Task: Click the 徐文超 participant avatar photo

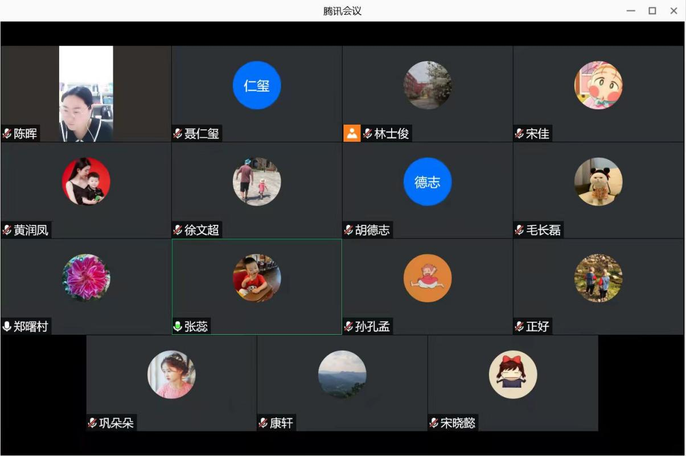Action: click(x=257, y=182)
